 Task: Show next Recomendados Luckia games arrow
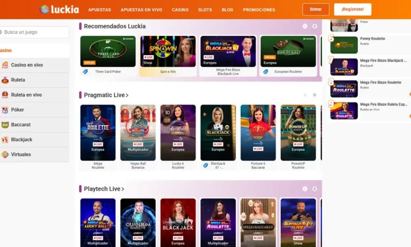pyautogui.click(x=314, y=26)
